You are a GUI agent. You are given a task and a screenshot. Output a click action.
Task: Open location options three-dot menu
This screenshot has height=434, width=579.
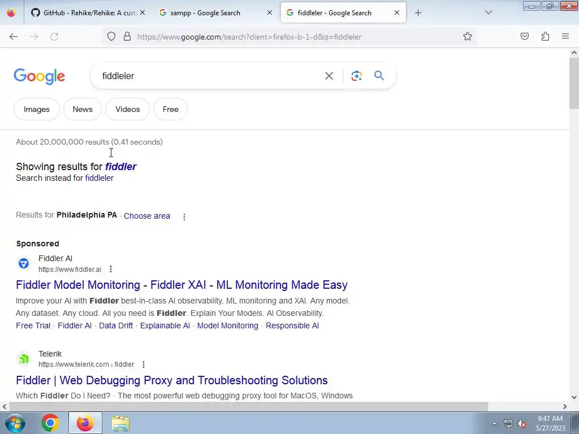(x=184, y=217)
